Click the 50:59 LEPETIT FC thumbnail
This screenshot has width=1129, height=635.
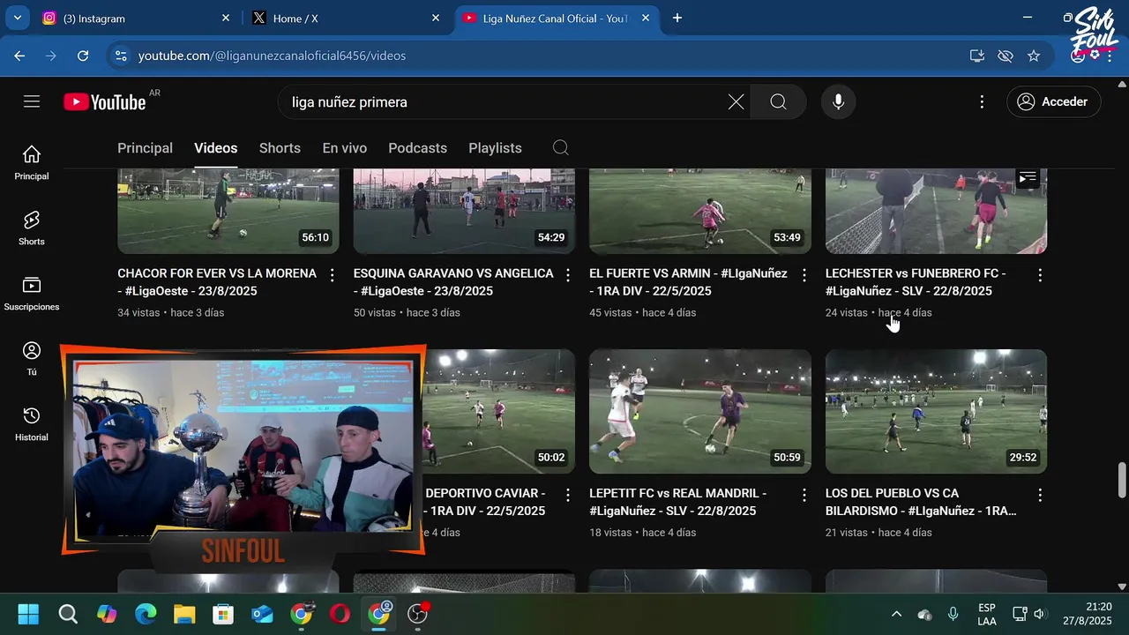point(700,411)
